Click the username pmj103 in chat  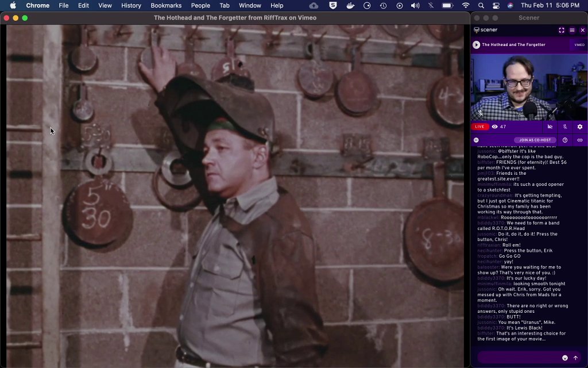tap(486, 173)
